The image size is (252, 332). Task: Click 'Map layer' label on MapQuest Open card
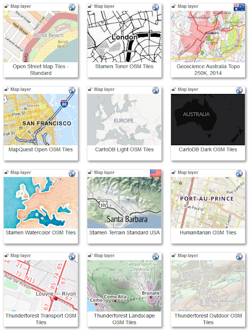(x=21, y=89)
